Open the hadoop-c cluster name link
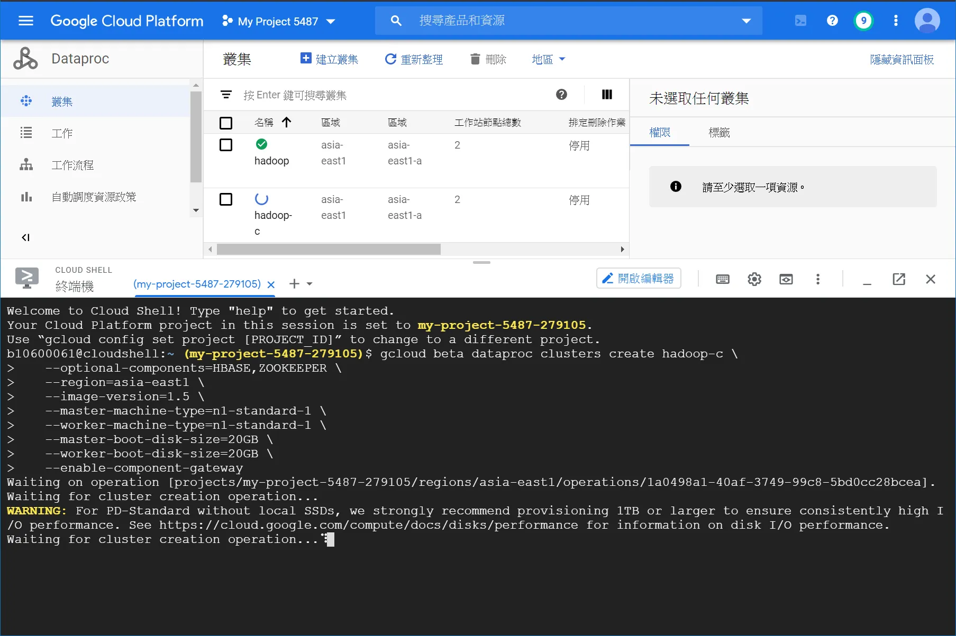The image size is (956, 636). pos(273,223)
